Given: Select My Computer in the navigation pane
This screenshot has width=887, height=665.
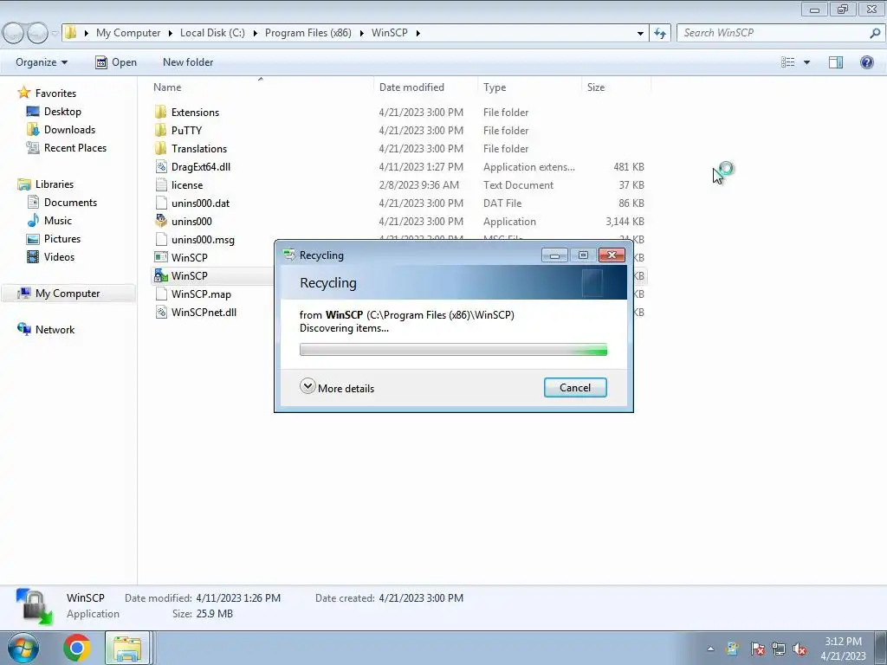Looking at the screenshot, I should (x=68, y=293).
